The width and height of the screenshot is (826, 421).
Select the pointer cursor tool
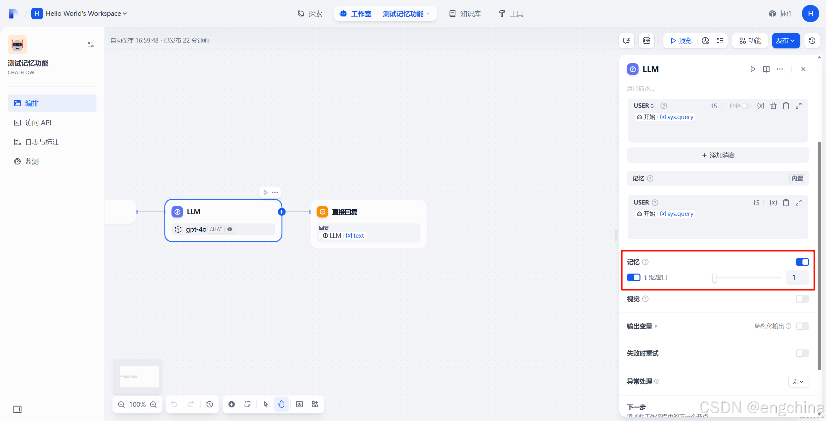[x=266, y=404]
